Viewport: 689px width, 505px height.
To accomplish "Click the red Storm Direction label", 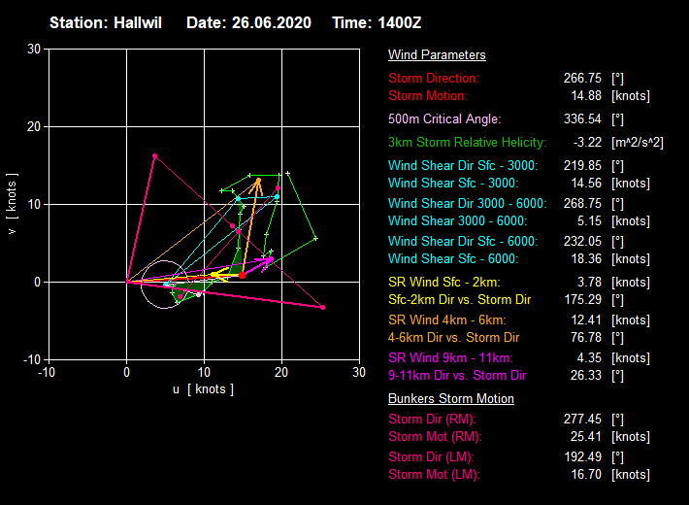I will (434, 78).
